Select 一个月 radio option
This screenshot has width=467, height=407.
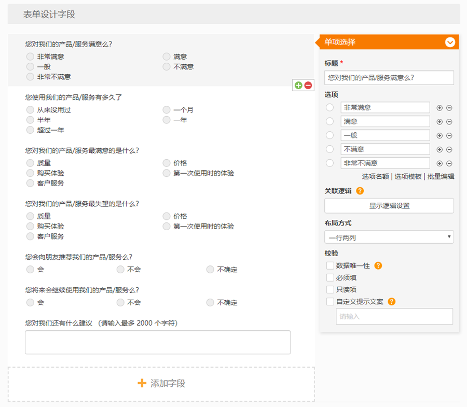[167, 110]
